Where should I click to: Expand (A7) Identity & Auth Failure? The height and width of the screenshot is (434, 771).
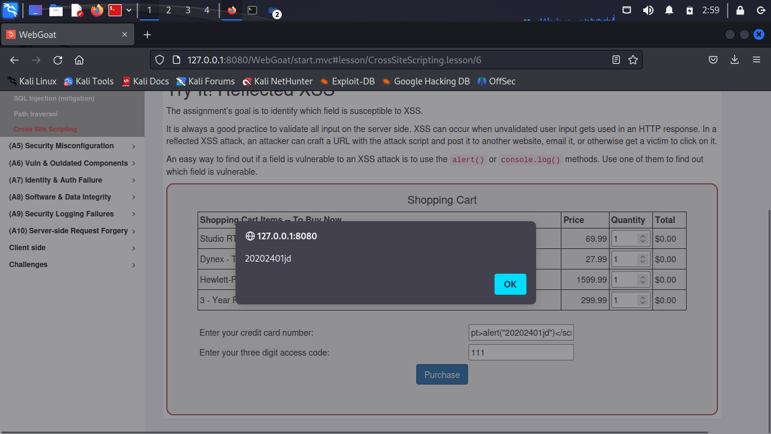point(72,180)
